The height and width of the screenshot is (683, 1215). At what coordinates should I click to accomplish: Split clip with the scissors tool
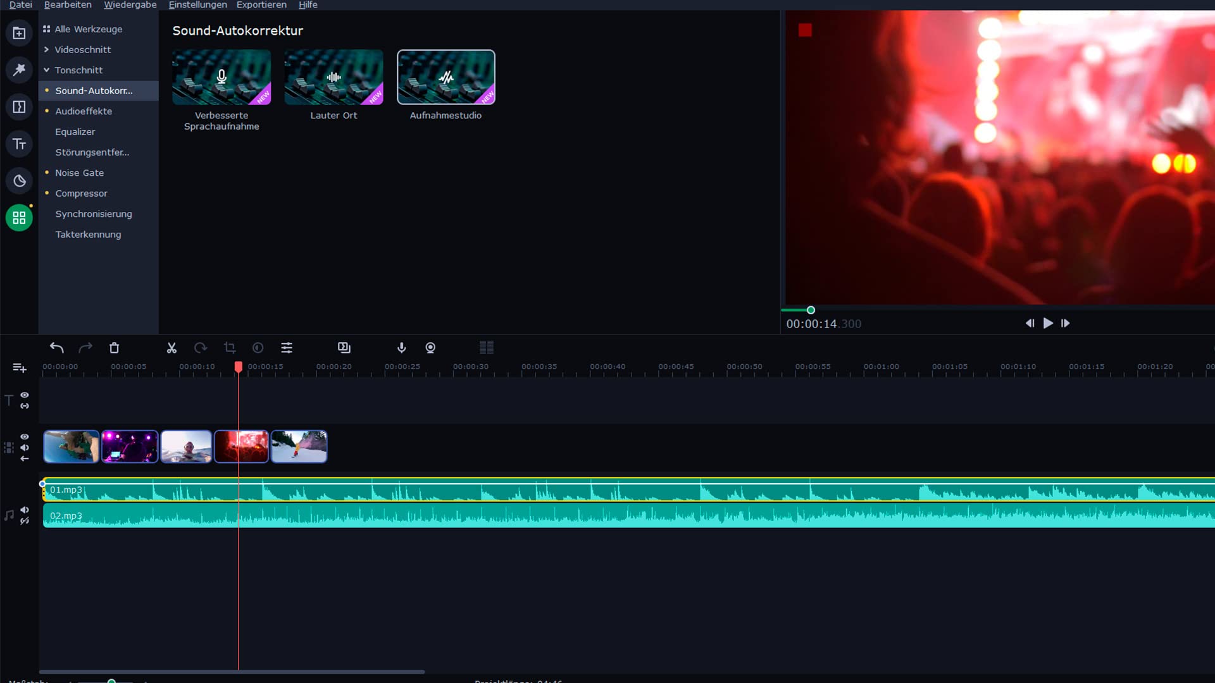coord(171,348)
